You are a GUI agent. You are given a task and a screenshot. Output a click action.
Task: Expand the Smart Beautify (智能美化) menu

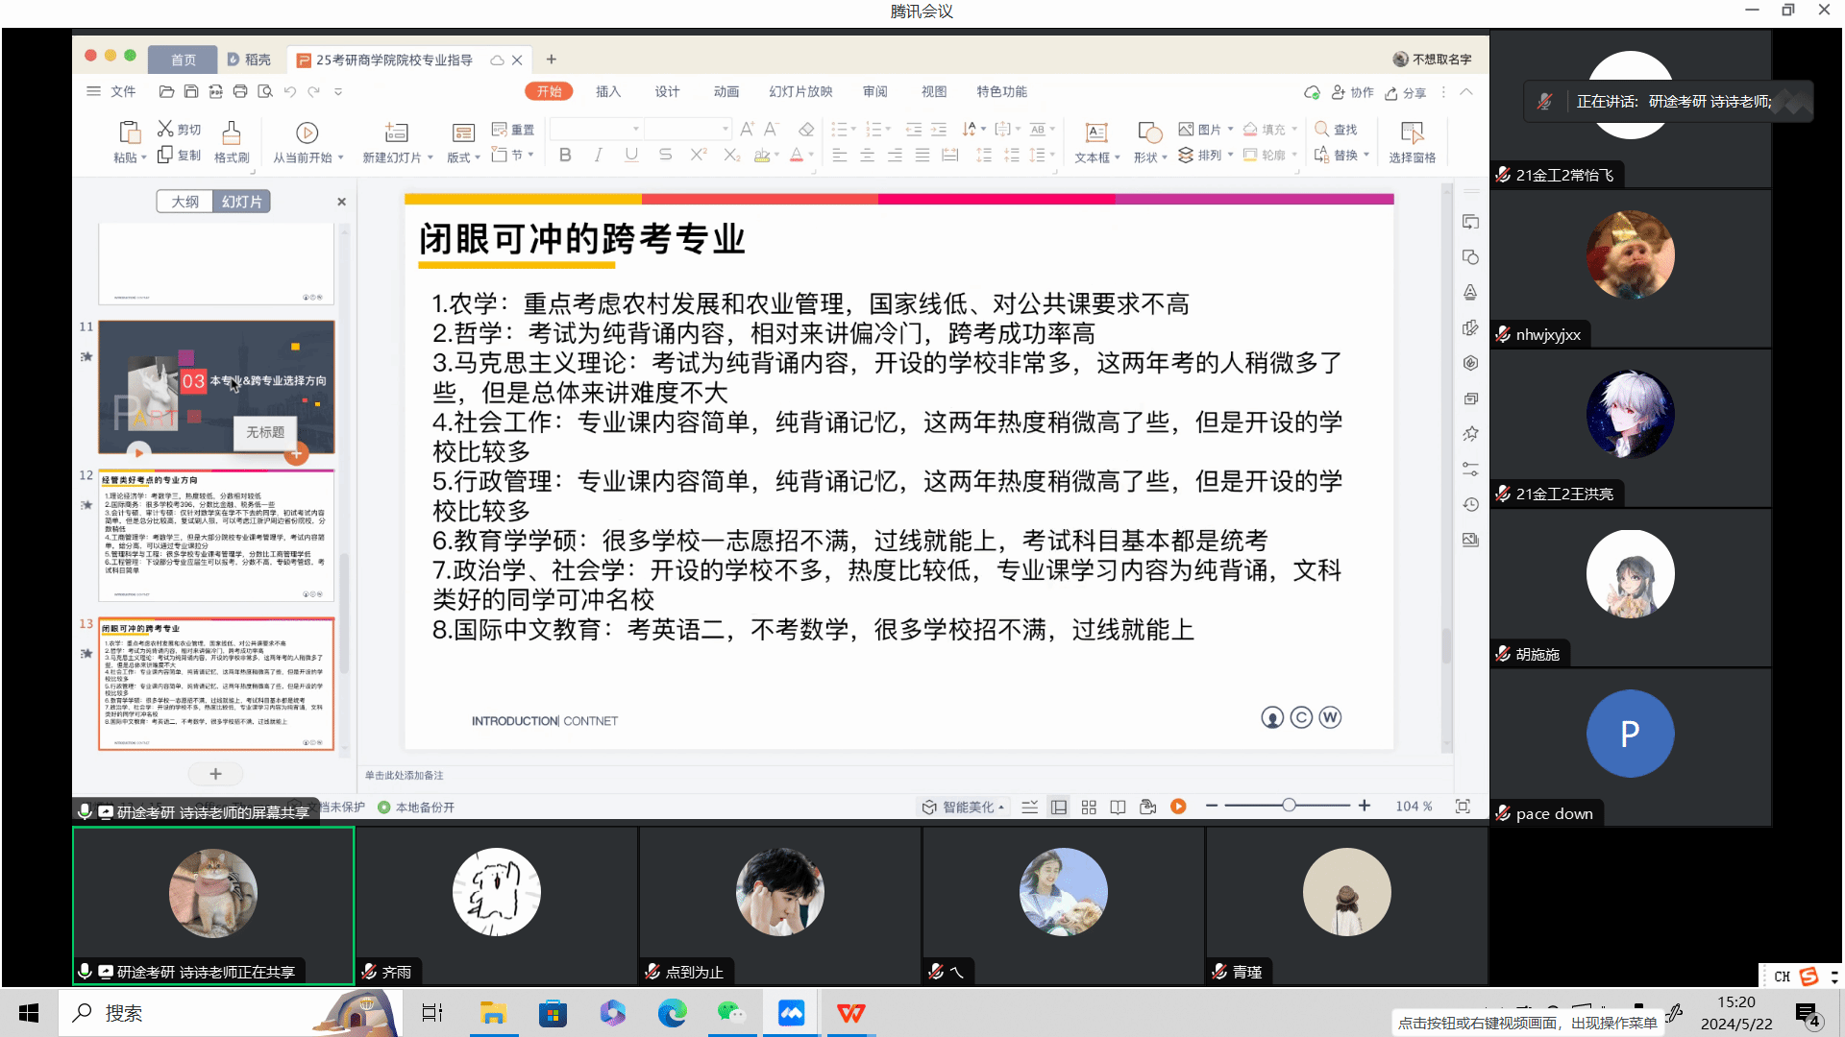pyautogui.click(x=963, y=807)
